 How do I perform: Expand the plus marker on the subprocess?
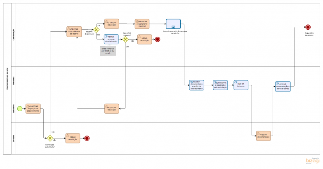click(x=173, y=27)
